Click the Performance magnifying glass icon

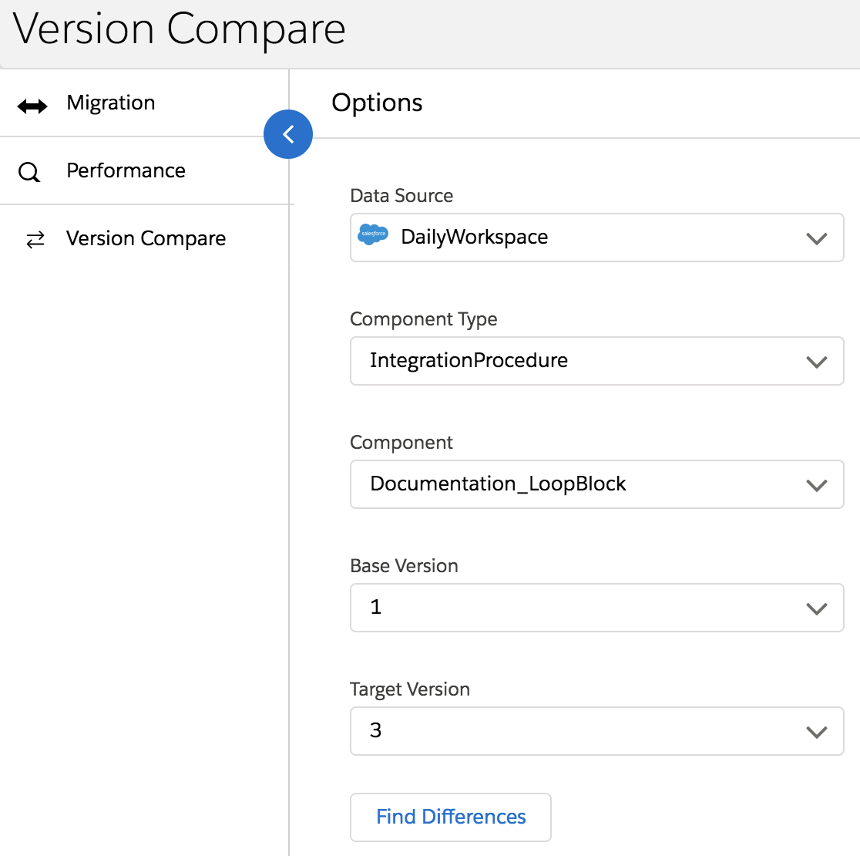pyautogui.click(x=29, y=173)
